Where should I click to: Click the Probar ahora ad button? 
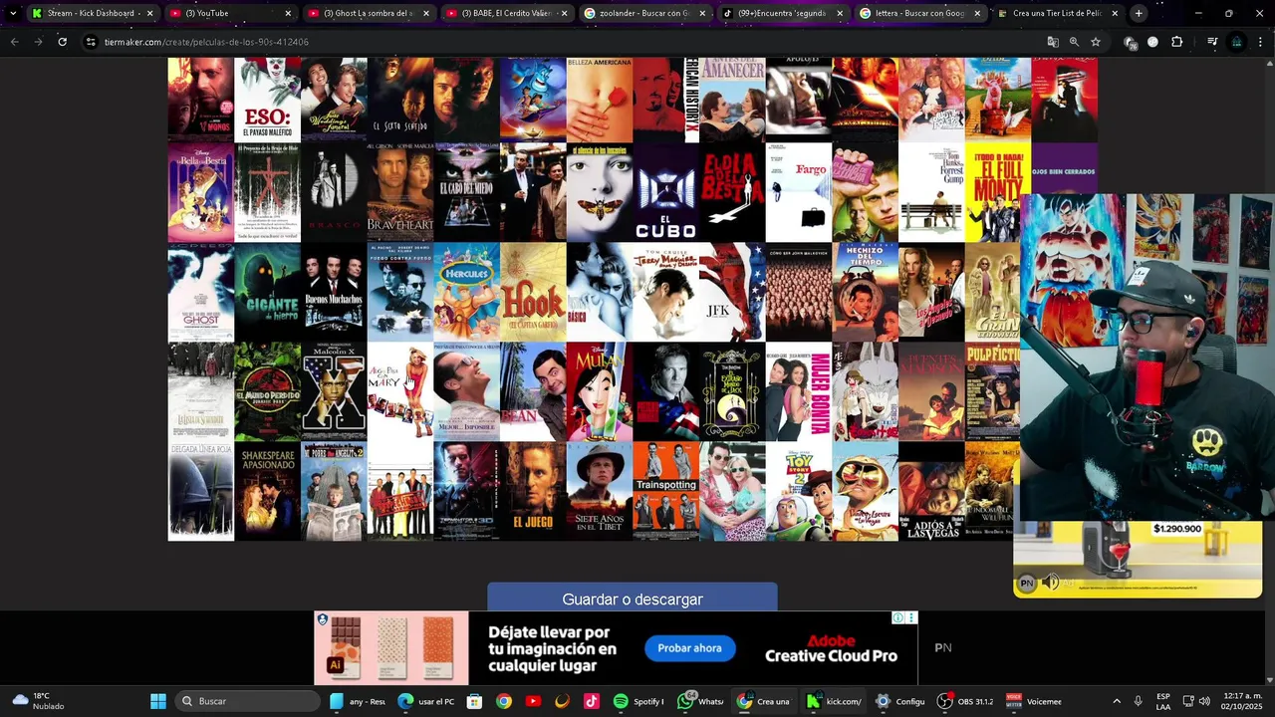tap(689, 648)
